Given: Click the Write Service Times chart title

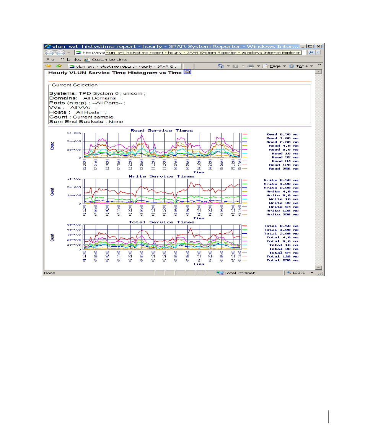Looking at the screenshot, I should point(161,177).
